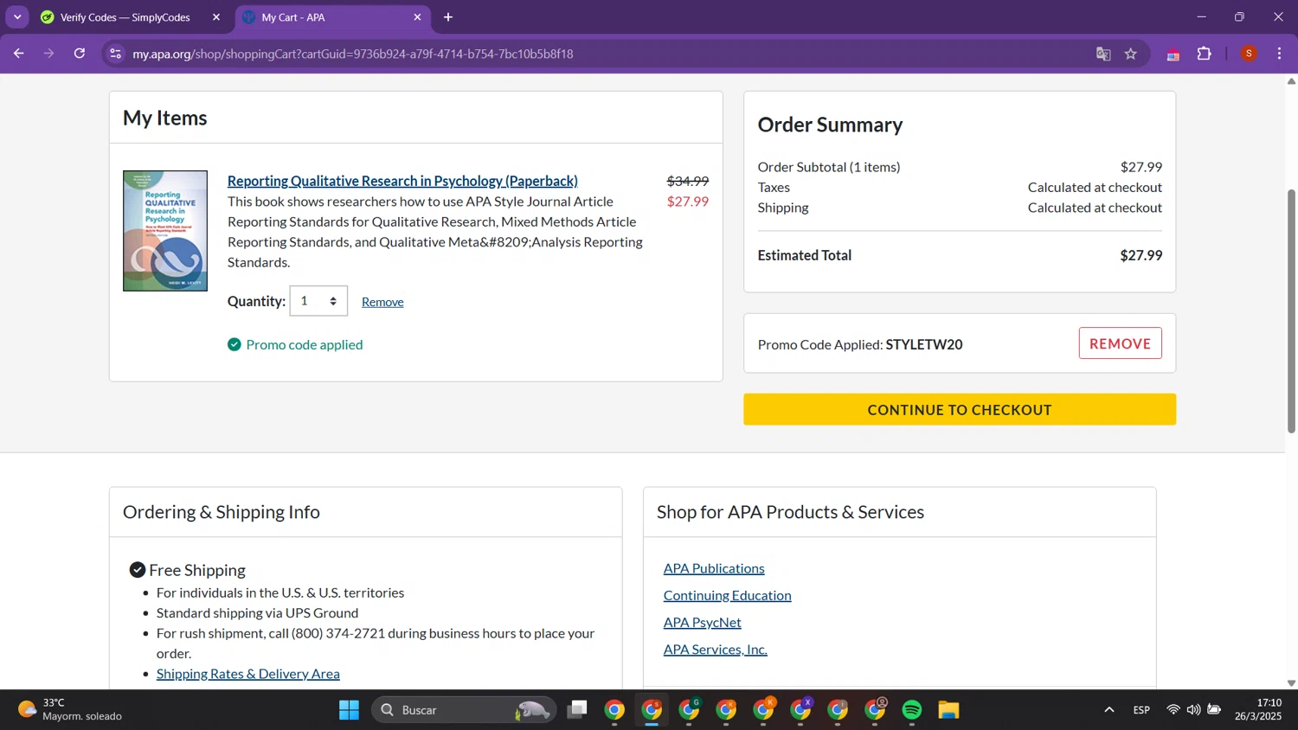This screenshot has height=730, width=1298.
Task: Click the vertical page scrollbar
Action: click(1291, 311)
